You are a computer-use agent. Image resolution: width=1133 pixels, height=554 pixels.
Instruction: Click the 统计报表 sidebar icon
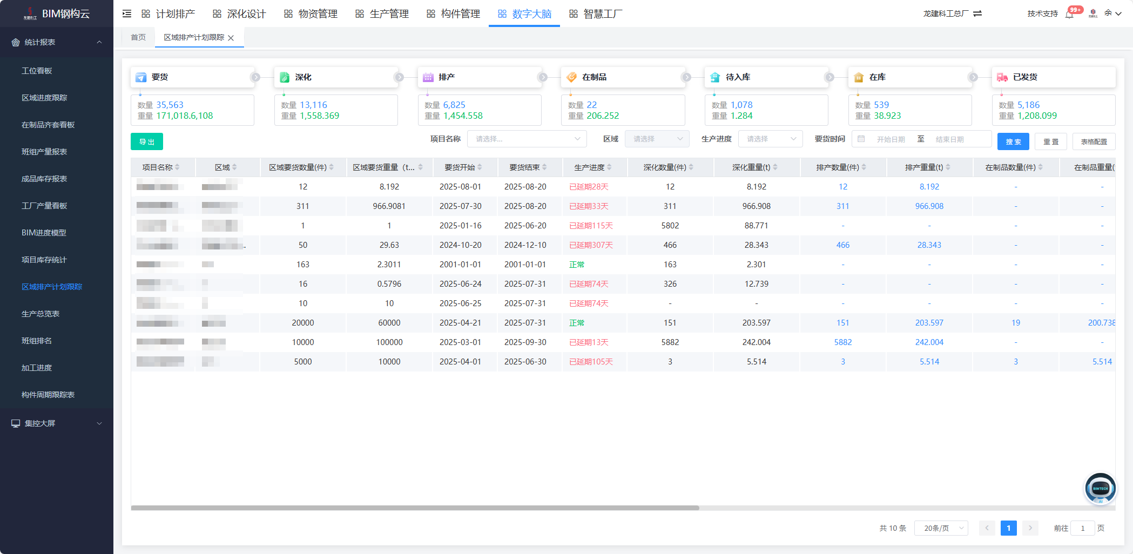[16, 42]
